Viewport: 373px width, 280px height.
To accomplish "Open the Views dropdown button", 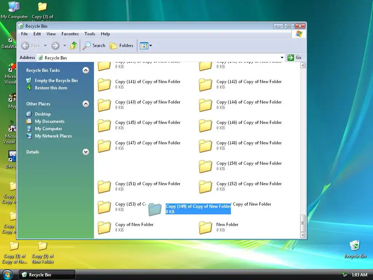I will coord(146,46).
